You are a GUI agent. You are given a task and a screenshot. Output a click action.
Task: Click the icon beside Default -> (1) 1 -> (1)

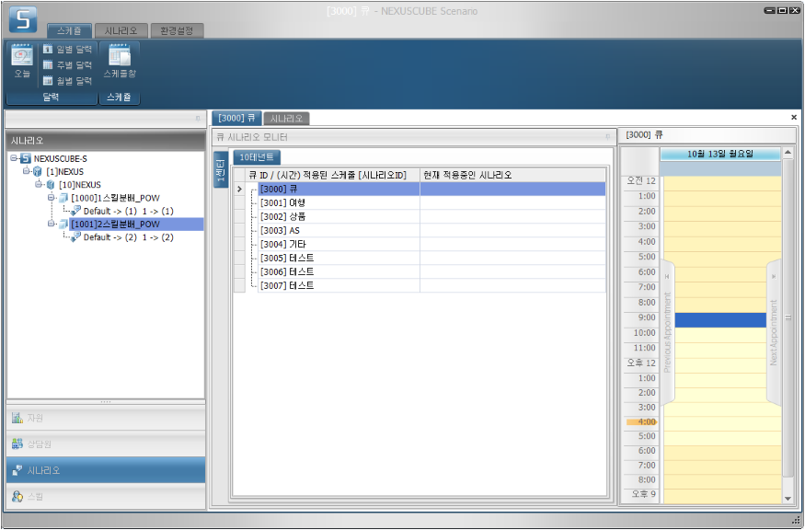(75, 211)
